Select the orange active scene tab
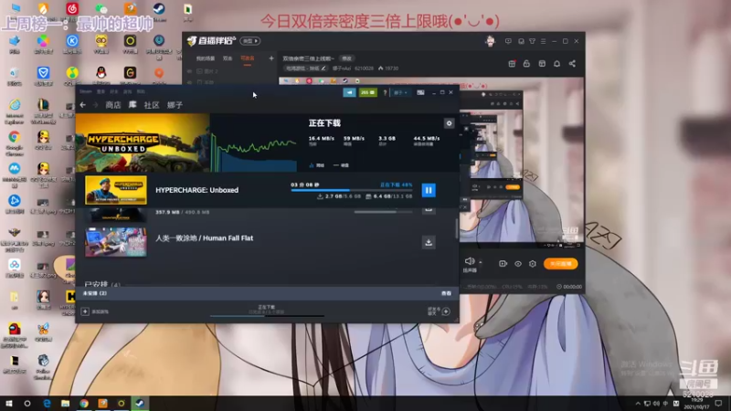The width and height of the screenshot is (731, 411). 247,58
